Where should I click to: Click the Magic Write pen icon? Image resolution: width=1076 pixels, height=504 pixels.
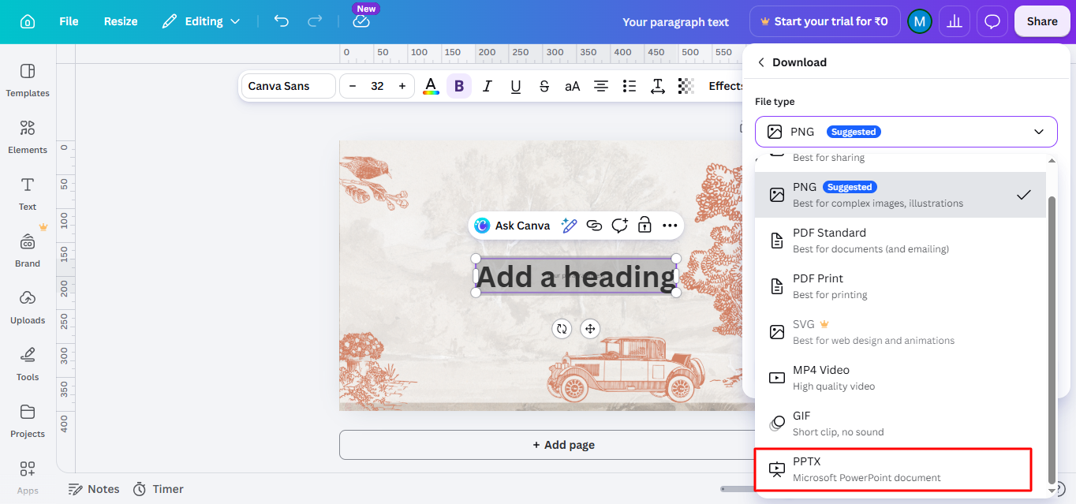point(568,226)
